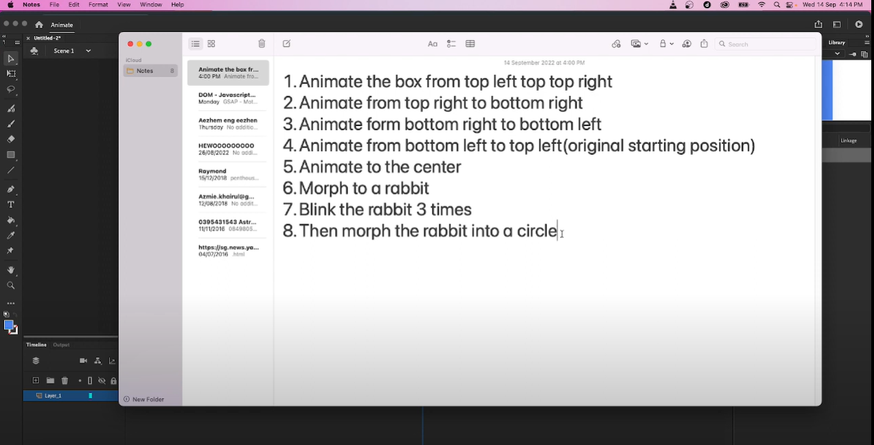Add a new layer in Timeline
The width and height of the screenshot is (874, 445).
point(36,381)
